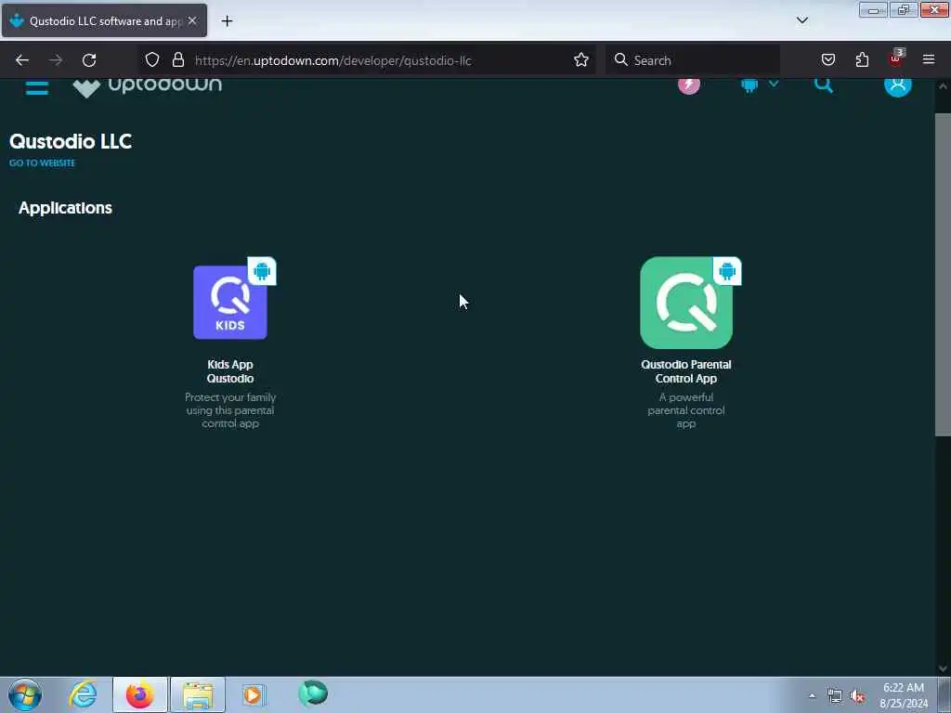
Task: Click the site security padlock icon
Action: click(x=177, y=59)
